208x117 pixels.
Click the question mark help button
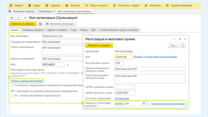tap(183, 45)
